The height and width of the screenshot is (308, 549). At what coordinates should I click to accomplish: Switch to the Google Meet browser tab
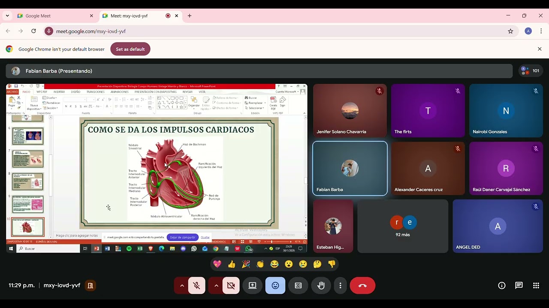coord(55,16)
